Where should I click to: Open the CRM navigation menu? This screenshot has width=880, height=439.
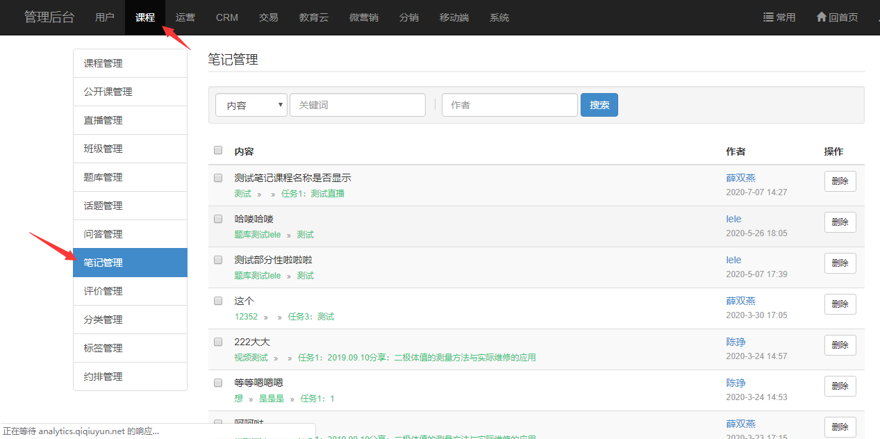coord(227,17)
